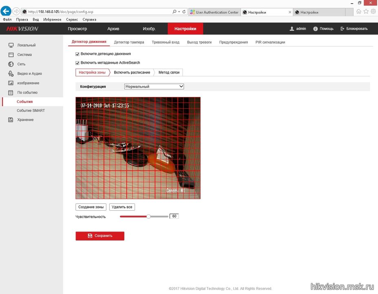378x294 pixels.
Task: Open Локальный in the sidebar
Action: point(27,45)
